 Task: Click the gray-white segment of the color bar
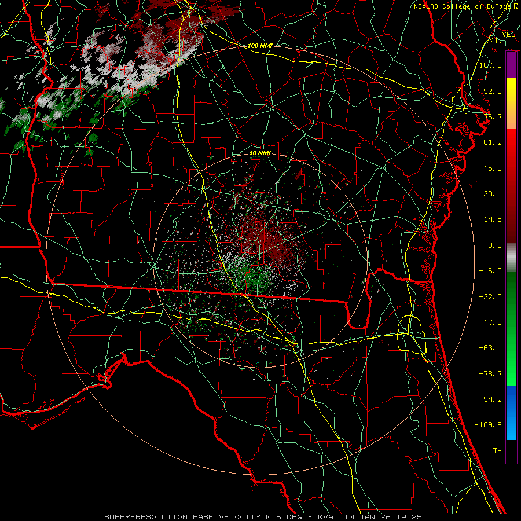511,258
